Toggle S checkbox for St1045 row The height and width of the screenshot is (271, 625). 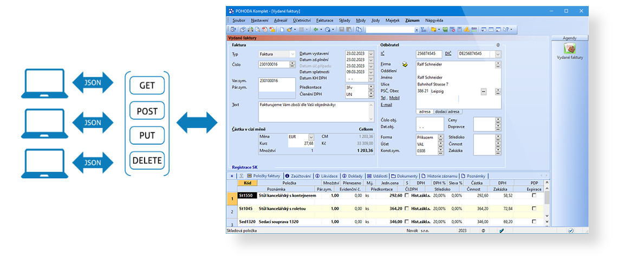coord(407,208)
